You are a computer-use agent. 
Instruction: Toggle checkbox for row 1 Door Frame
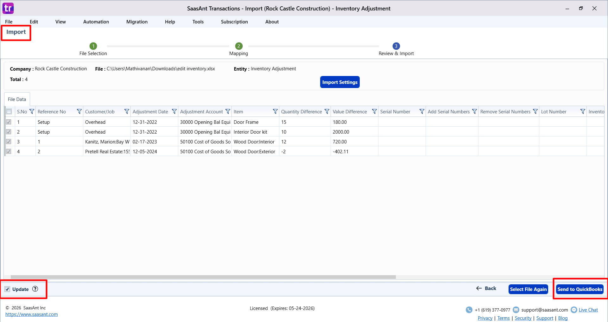[9, 122]
